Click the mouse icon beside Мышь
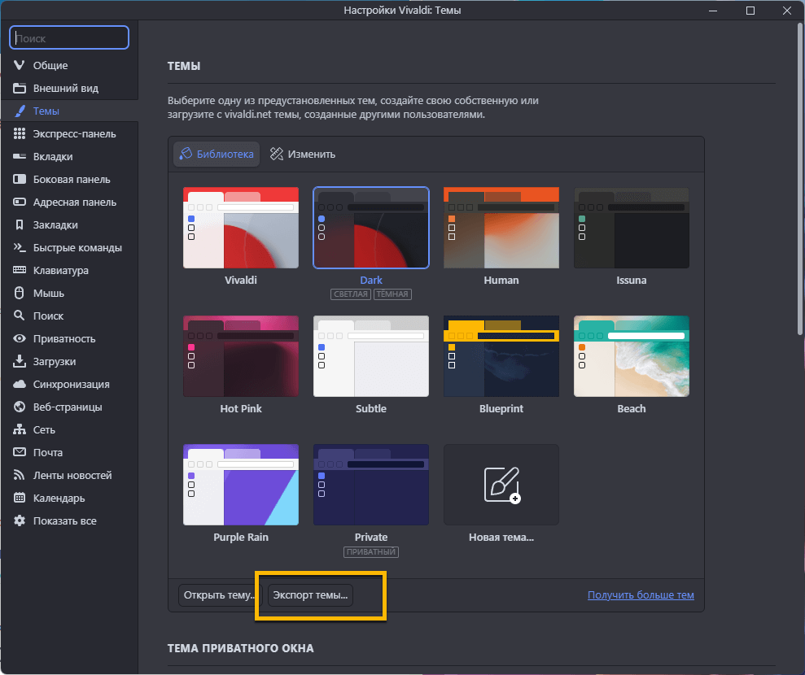 (x=19, y=293)
